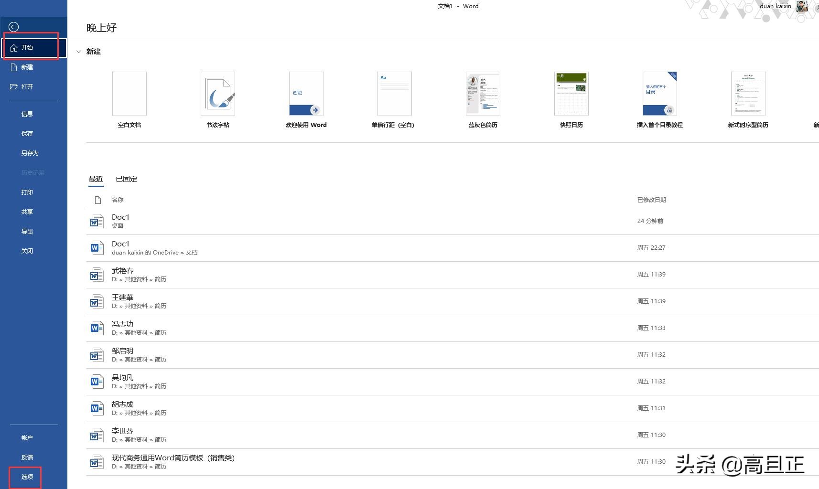Click the path duan kaixin 的 OneDrive » 文档

[x=154, y=253]
